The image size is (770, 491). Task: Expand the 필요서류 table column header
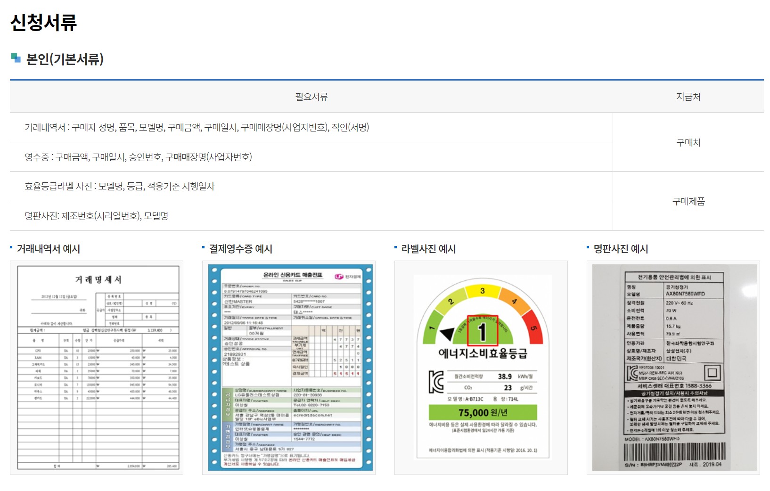coord(311,96)
